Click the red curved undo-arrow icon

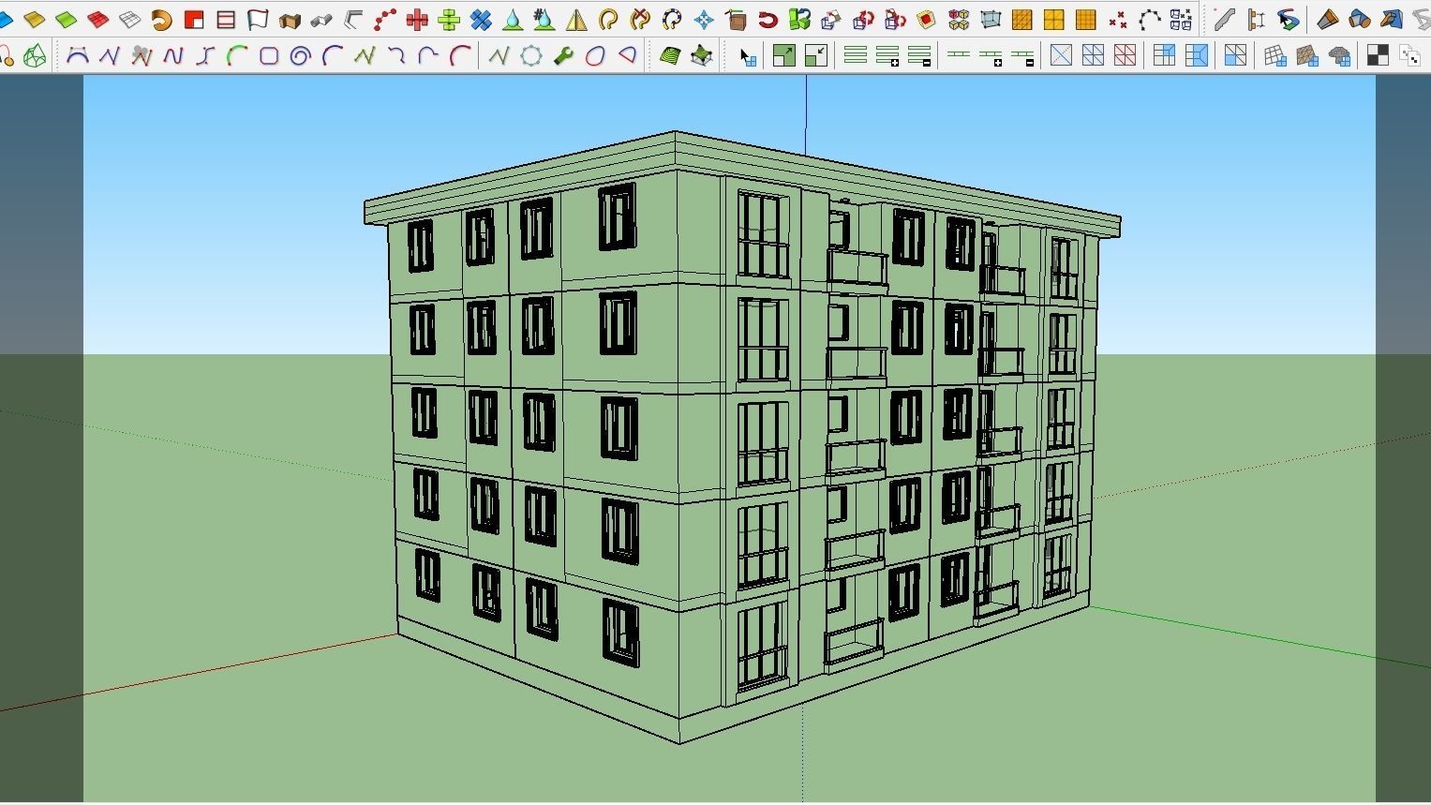pyautogui.click(x=768, y=20)
